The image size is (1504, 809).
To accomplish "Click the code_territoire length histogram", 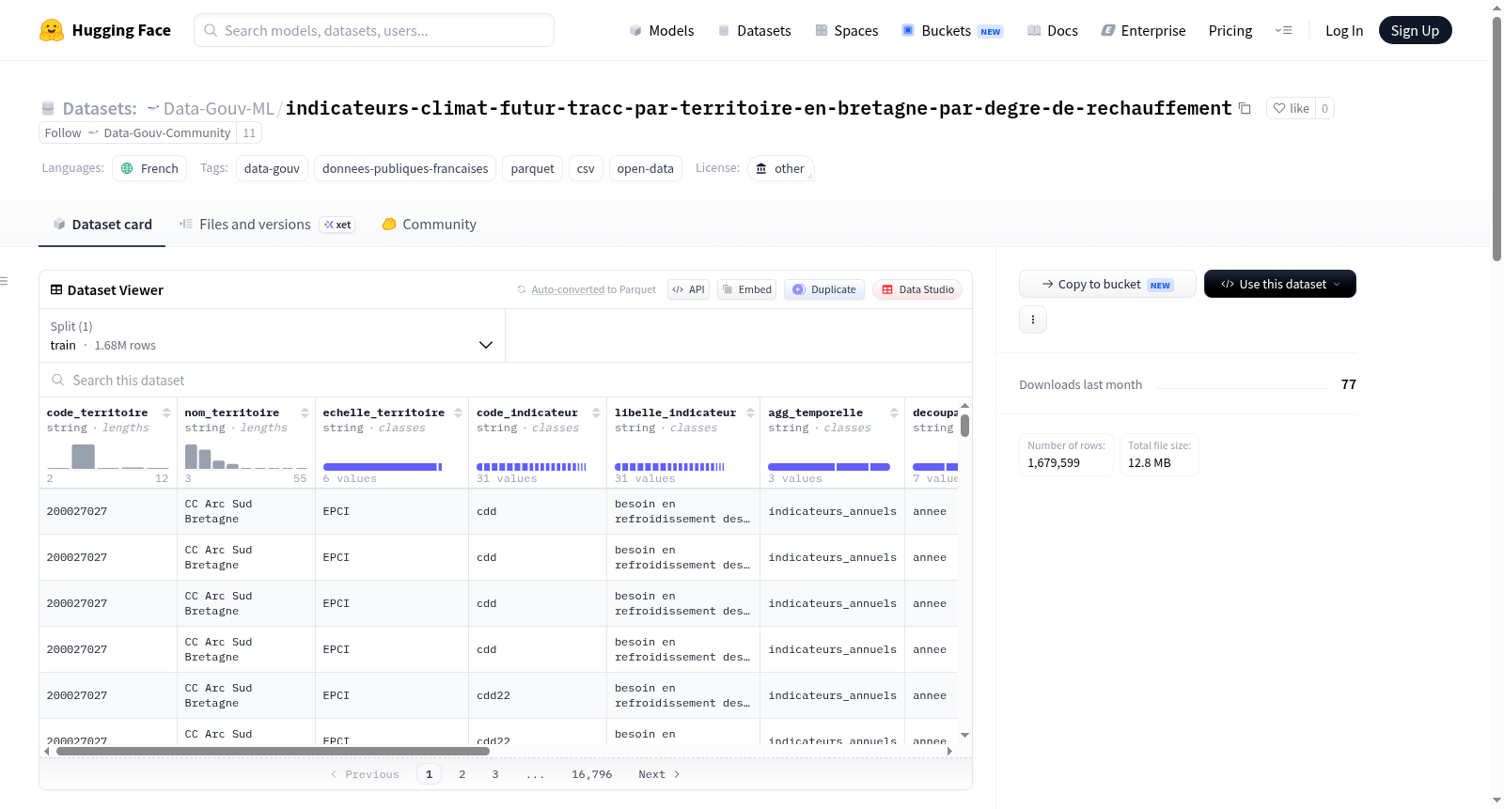I will coord(108,456).
